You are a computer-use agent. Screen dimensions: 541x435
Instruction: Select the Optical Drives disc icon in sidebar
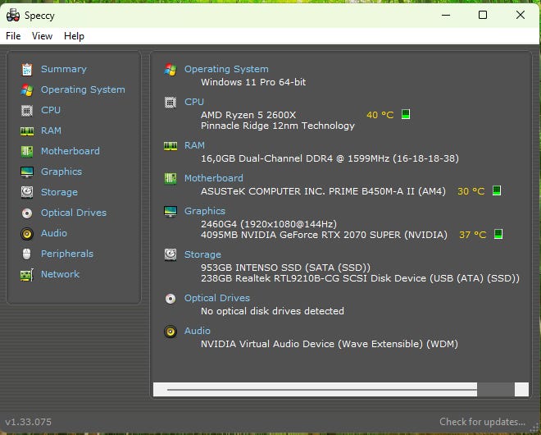pos(27,213)
